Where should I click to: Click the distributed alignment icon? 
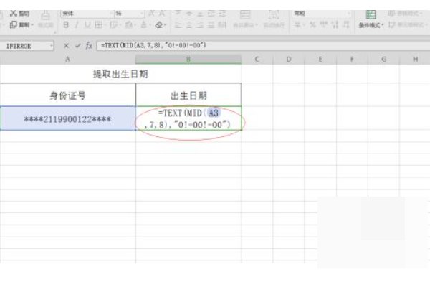(222, 25)
